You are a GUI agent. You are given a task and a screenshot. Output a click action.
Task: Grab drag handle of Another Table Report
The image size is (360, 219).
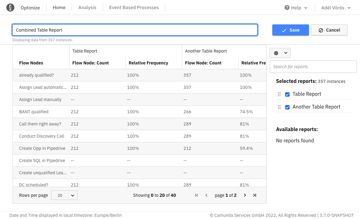click(279, 107)
